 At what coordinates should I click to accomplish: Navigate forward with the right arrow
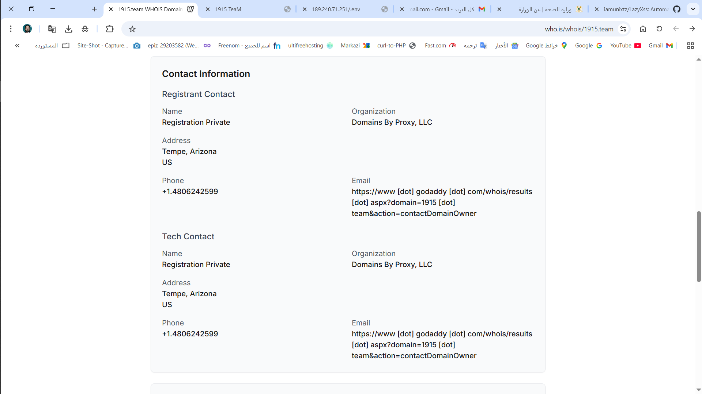coord(692,29)
